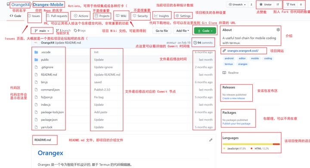This screenshot has width=310, height=168.
Task: Open the package.json file
Action: pyautogui.click(x=49, y=120)
